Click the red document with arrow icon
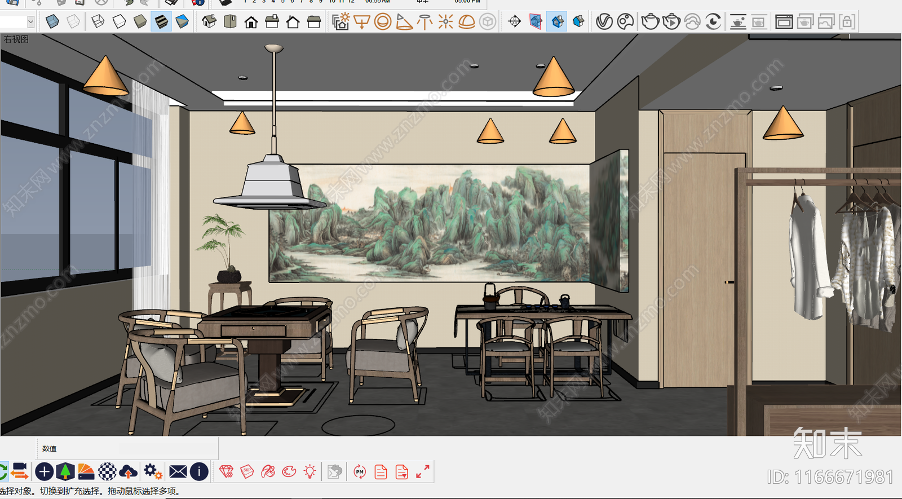Screen dimensions: 902x499 [x=401, y=471]
